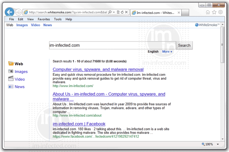Click the scrollbar up arrow
Viewport: 229px width, 152px height.
tap(223, 24)
